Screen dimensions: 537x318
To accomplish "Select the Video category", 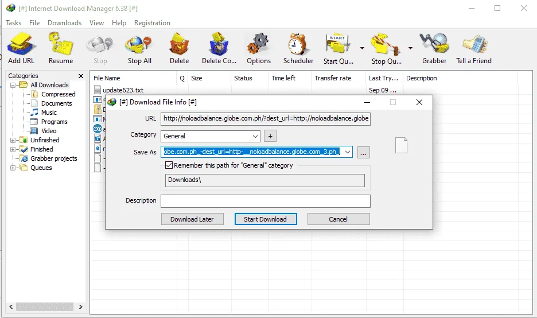I will click(x=49, y=131).
